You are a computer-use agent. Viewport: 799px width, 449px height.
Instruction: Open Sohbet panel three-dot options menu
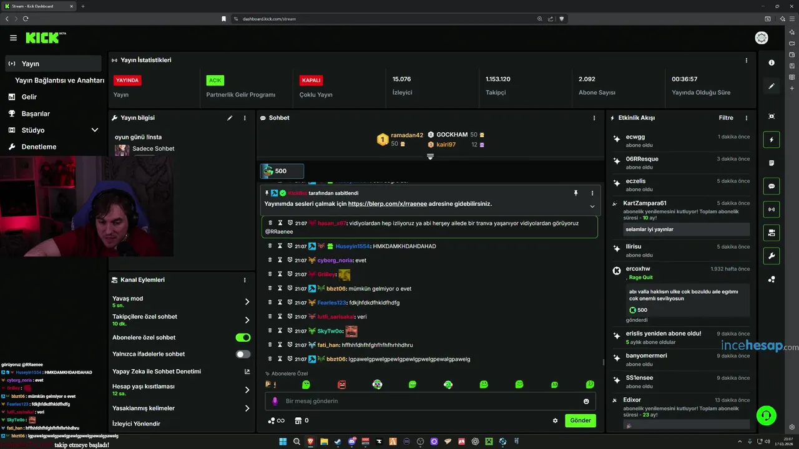[x=594, y=118]
